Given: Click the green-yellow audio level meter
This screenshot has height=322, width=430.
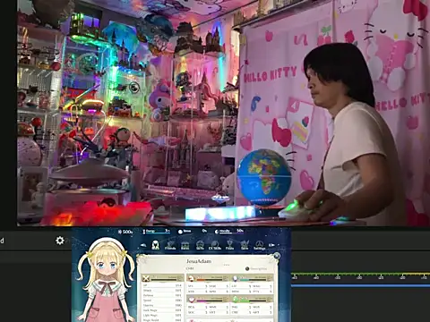Looking at the screenshot, I should 360,274.
